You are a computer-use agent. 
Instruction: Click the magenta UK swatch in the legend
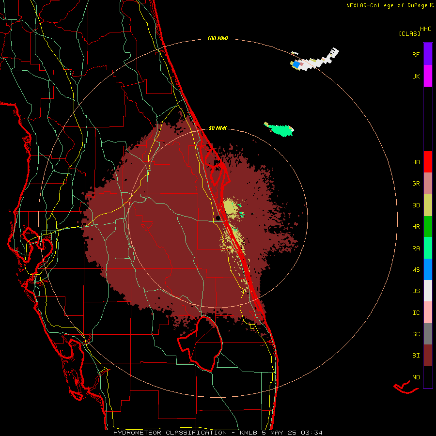[428, 76]
